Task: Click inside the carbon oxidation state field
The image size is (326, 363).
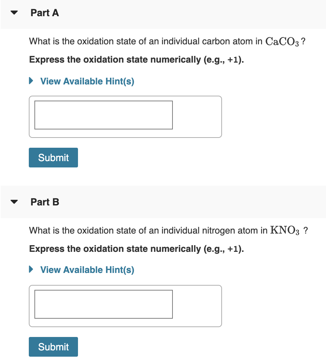Action: tap(103, 115)
